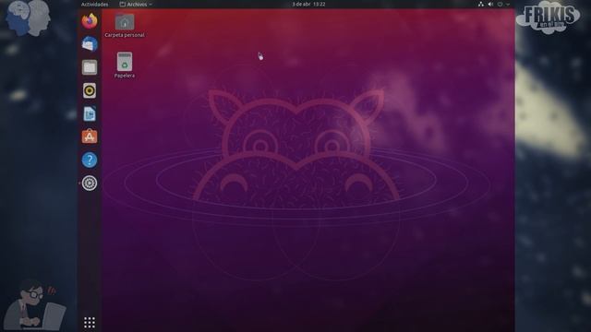The width and height of the screenshot is (591, 332).
Task: Click the Carpeta personal label
Action: pos(125,35)
